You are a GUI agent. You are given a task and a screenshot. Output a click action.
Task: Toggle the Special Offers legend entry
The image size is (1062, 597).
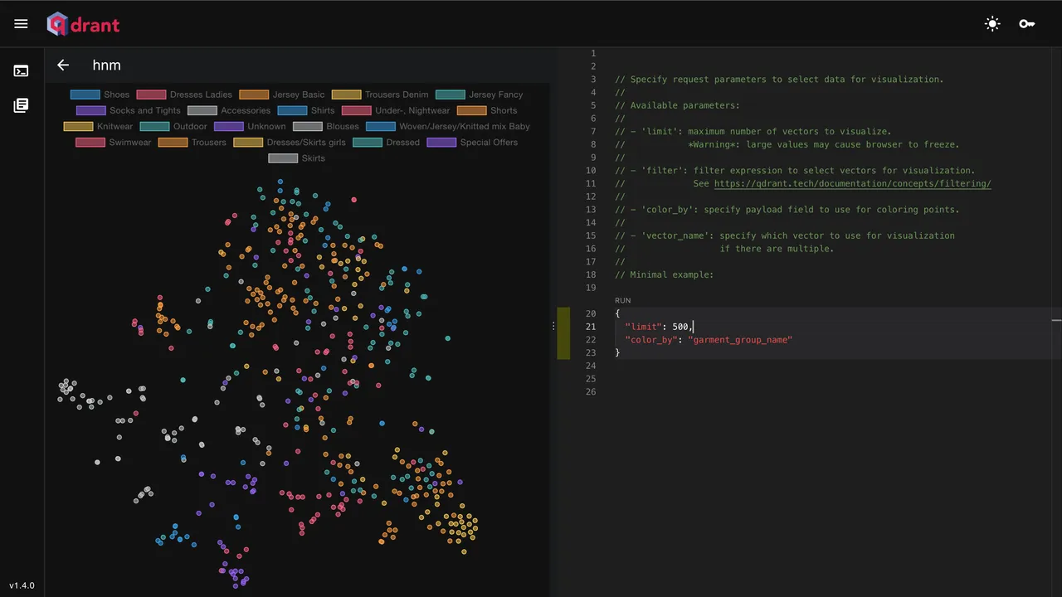click(472, 143)
